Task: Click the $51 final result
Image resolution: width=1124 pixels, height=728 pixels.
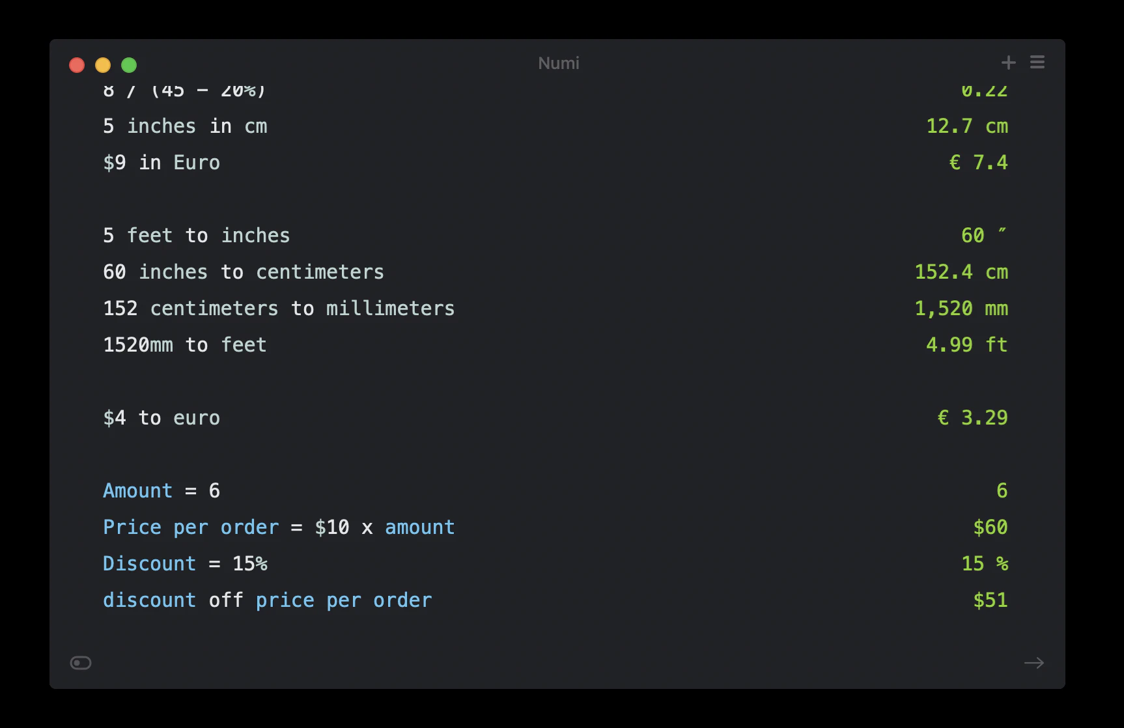Action: (990, 600)
